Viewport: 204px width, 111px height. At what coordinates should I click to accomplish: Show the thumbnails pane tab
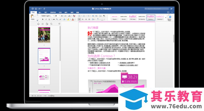[39, 24]
